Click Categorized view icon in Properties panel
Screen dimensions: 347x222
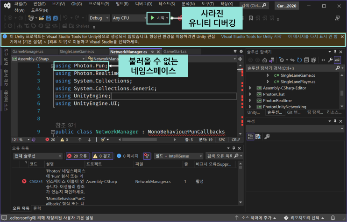[x=250, y=137]
